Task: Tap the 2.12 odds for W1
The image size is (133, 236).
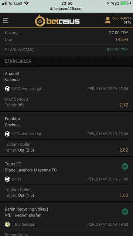Action: [124, 105]
